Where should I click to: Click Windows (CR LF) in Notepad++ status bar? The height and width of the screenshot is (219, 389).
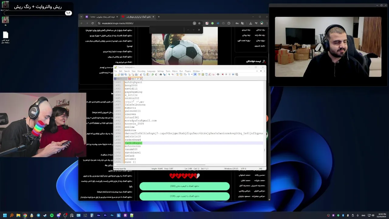click(x=231, y=169)
